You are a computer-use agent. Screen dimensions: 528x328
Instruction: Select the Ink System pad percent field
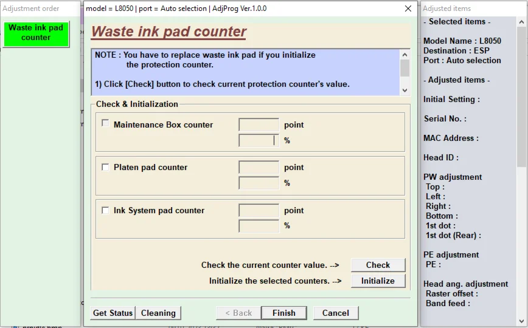259,226
